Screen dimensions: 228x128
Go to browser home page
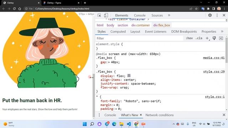(20, 9)
